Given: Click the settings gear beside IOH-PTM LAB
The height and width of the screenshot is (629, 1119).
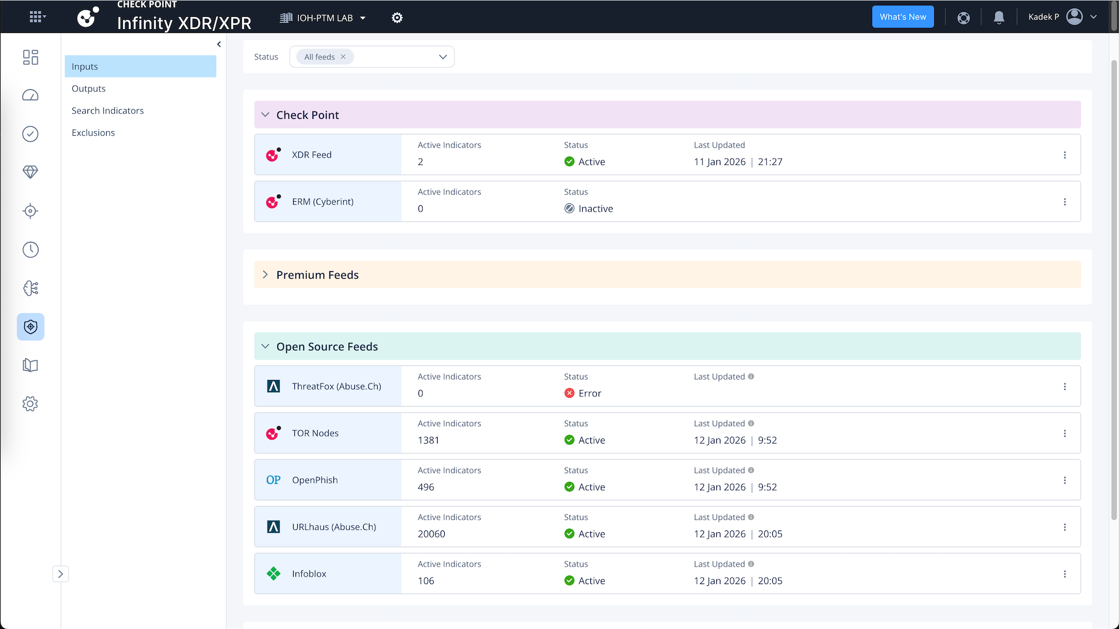Looking at the screenshot, I should 397,18.
